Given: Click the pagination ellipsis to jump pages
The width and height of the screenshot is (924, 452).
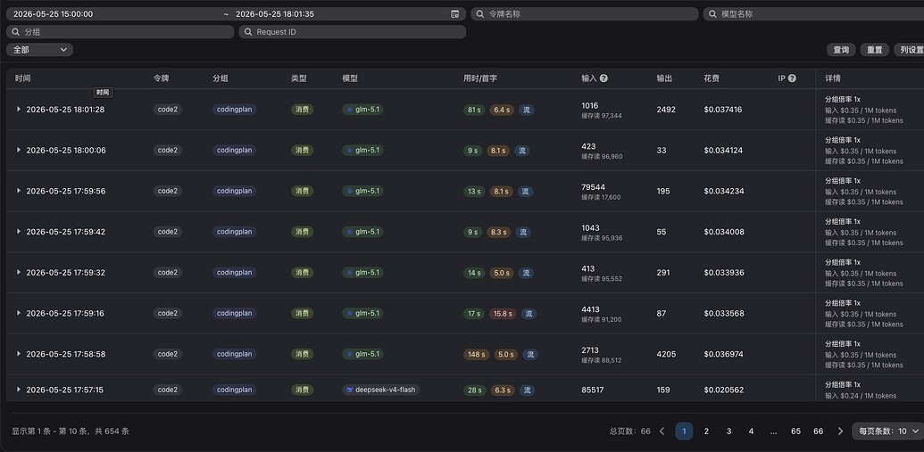Looking at the screenshot, I should [773, 431].
